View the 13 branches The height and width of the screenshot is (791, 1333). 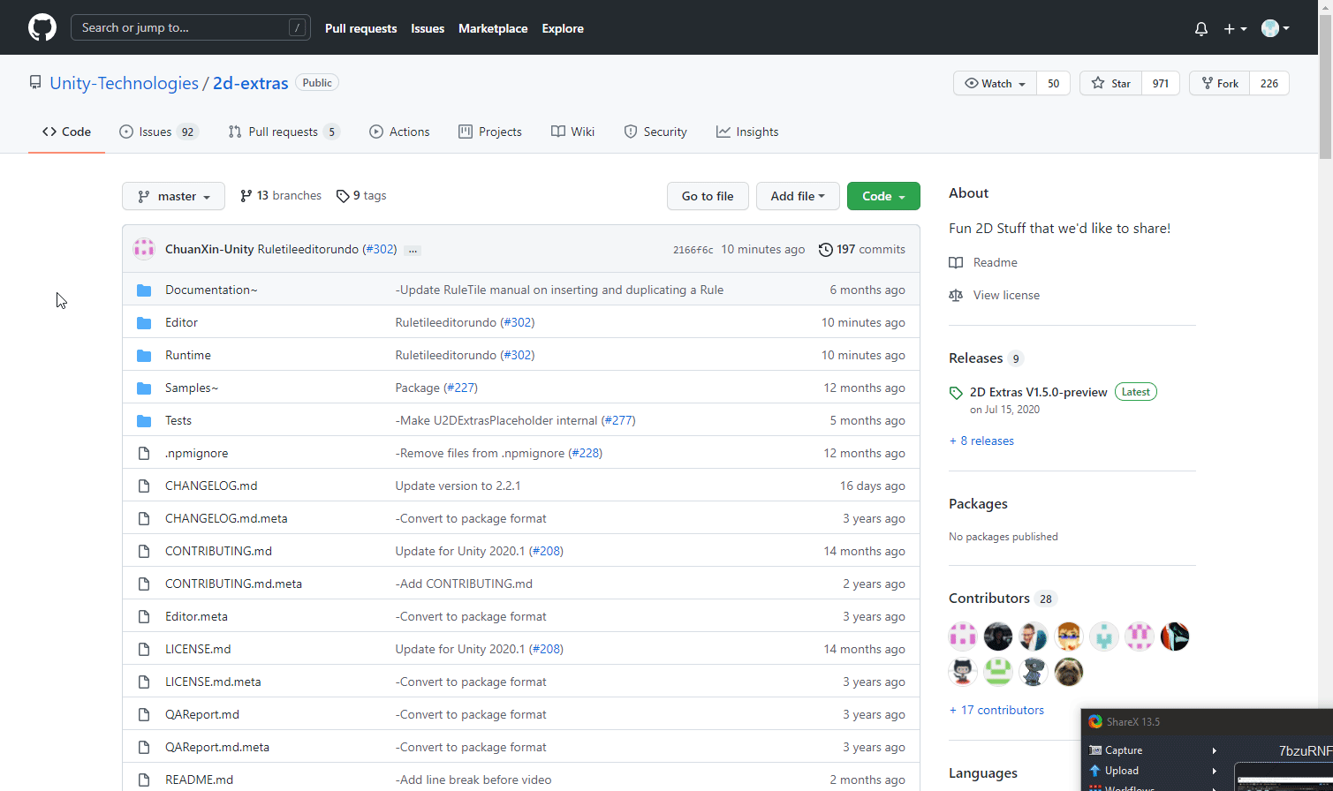click(281, 195)
